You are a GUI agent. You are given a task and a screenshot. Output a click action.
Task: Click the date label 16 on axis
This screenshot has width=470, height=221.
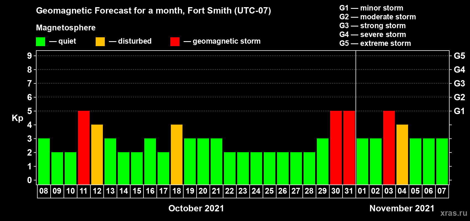(150, 191)
